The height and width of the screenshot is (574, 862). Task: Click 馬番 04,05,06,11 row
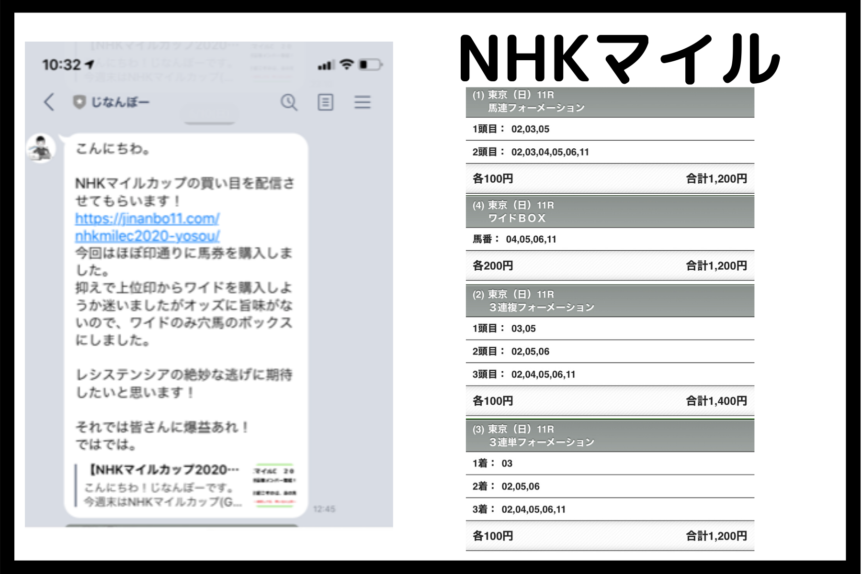[610, 239]
